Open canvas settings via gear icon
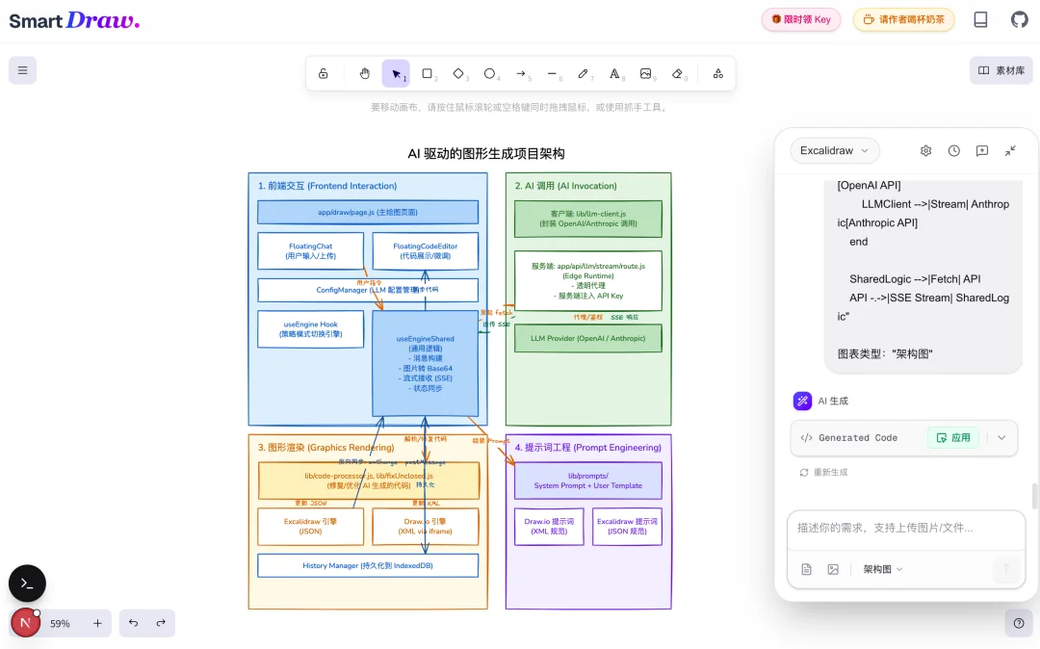 coord(925,151)
